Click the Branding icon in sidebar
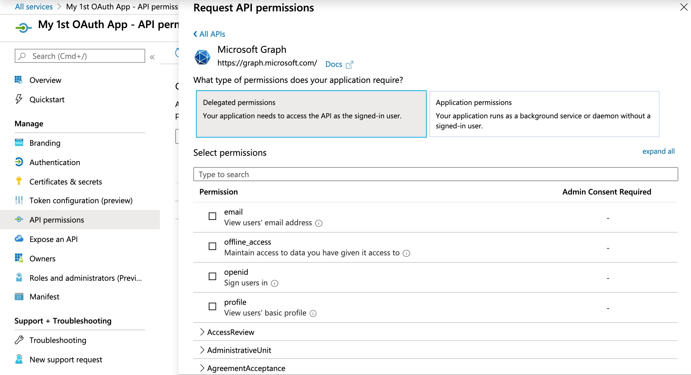 [x=19, y=143]
